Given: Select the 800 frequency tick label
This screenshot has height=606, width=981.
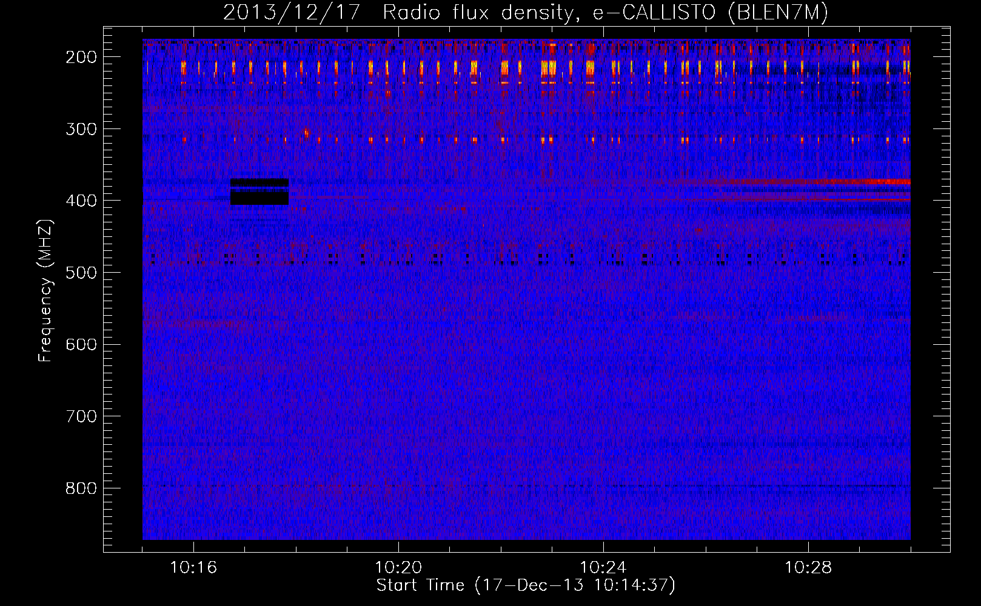Looking at the screenshot, I should click(x=81, y=488).
